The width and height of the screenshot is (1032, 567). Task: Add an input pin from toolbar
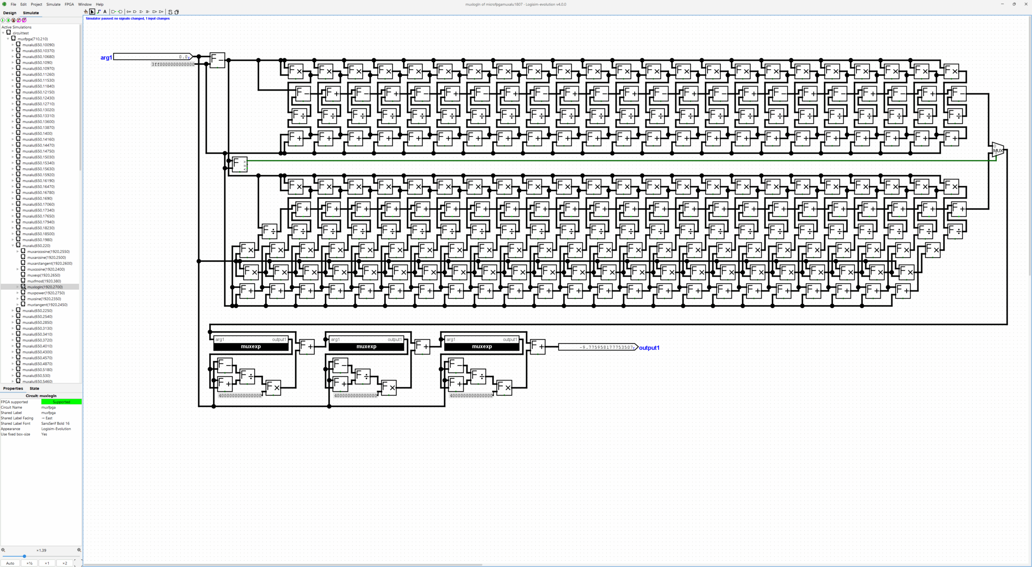114,12
